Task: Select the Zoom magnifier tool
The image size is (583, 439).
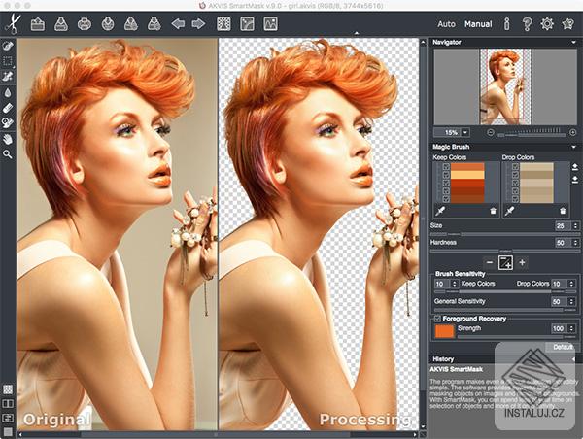Action: click(8, 154)
